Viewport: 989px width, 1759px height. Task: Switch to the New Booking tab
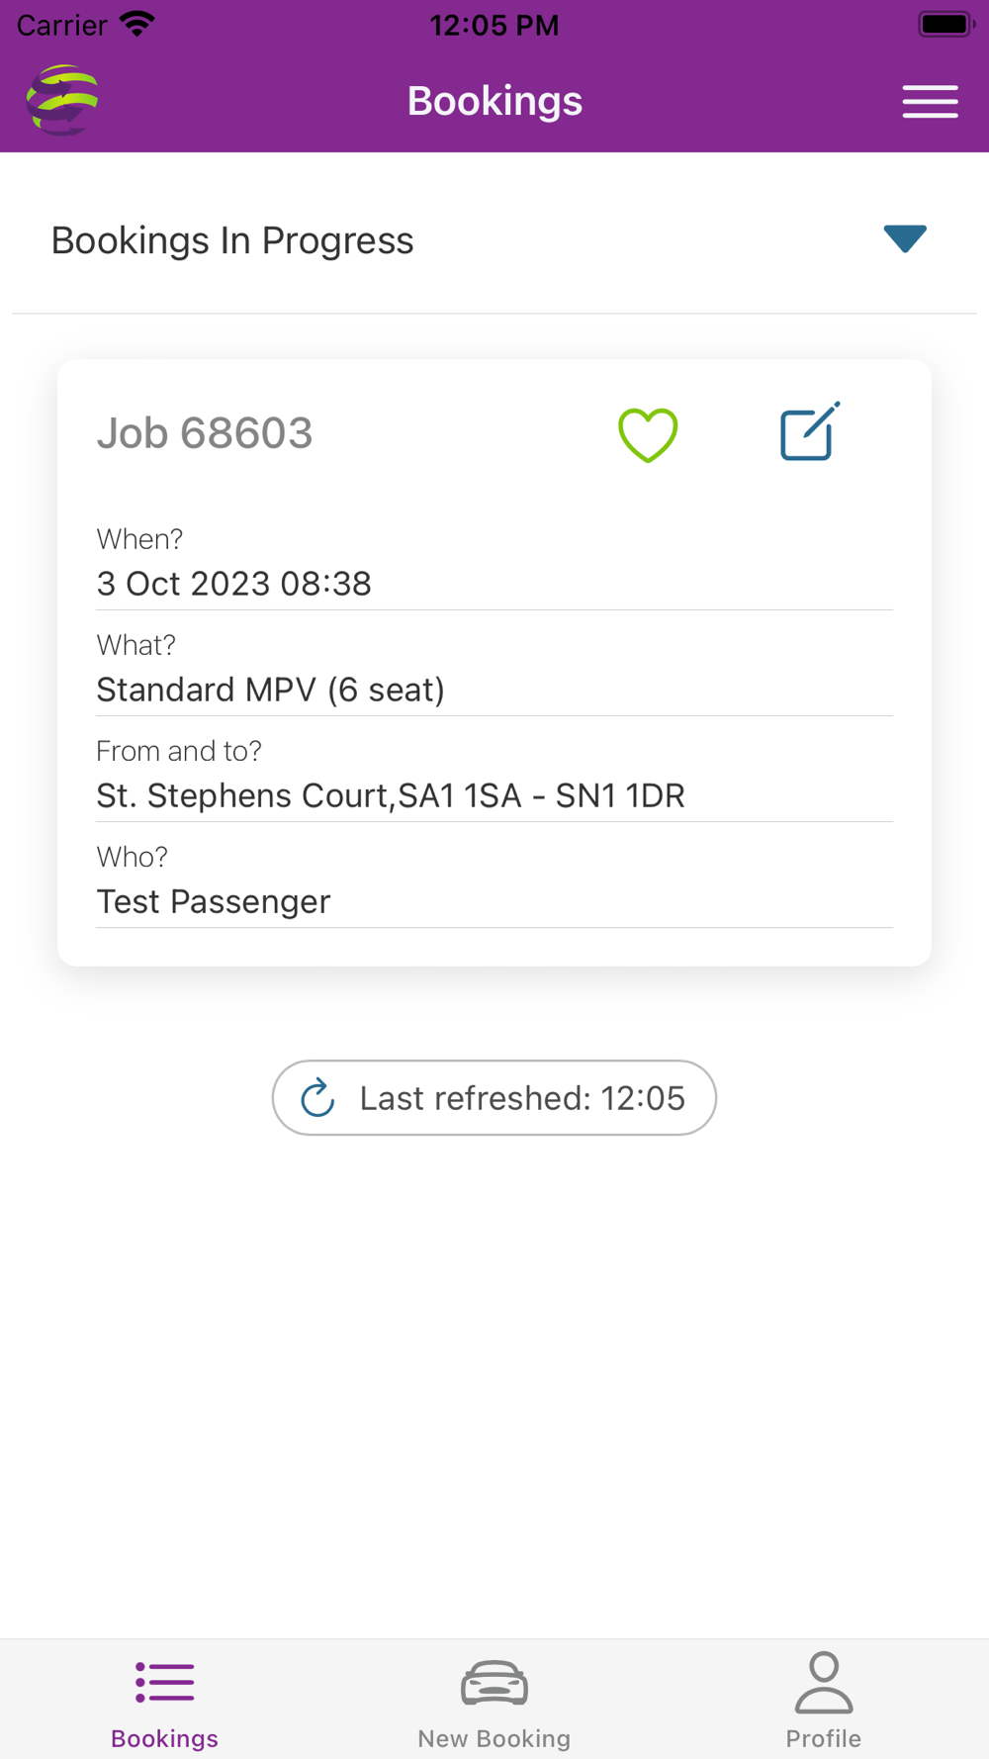pyautogui.click(x=494, y=1738)
